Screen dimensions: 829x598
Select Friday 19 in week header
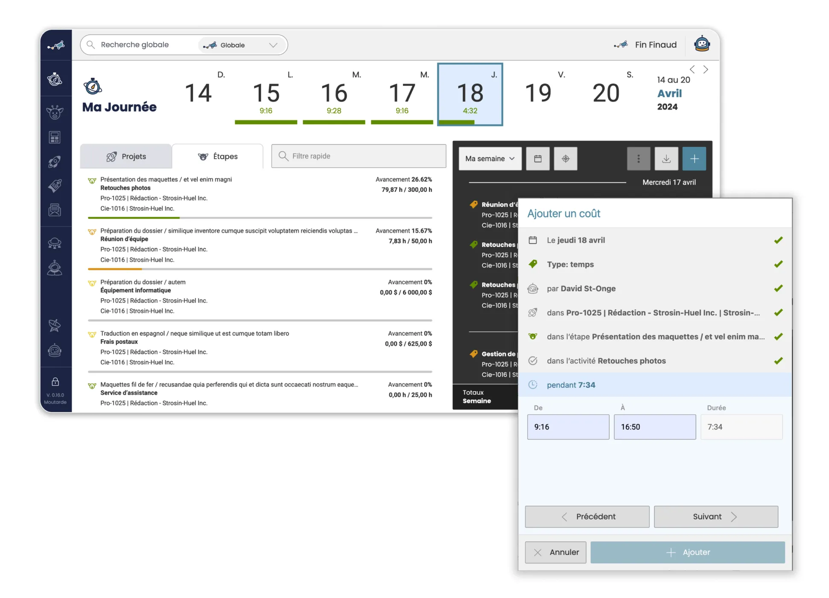pyautogui.click(x=538, y=94)
